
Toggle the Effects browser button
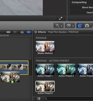pyautogui.click(x=80, y=26)
